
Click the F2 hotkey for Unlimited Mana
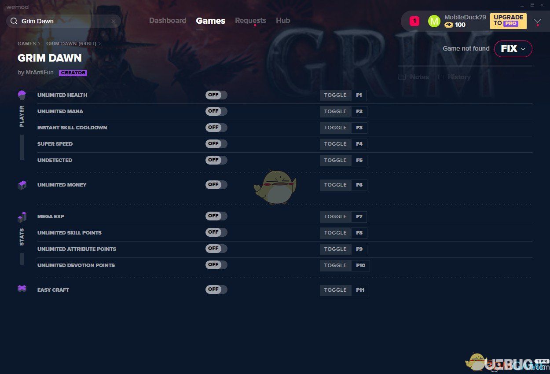tap(359, 112)
